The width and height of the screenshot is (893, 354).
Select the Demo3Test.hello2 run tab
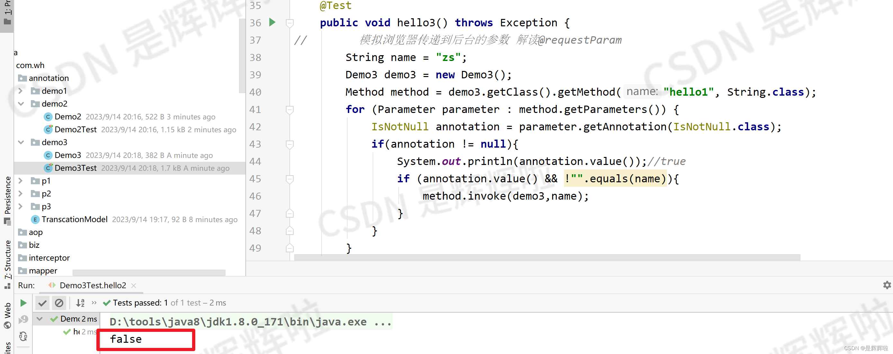click(x=93, y=285)
